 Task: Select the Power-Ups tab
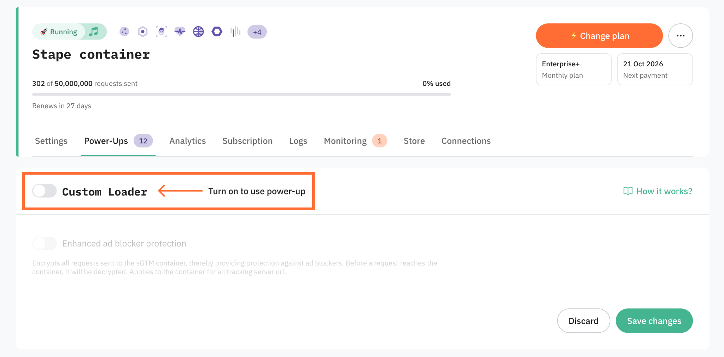pos(118,141)
